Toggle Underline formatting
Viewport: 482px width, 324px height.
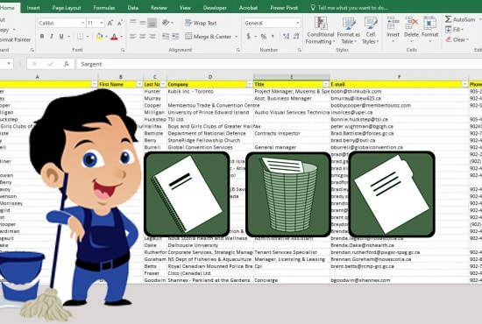tap(61, 37)
